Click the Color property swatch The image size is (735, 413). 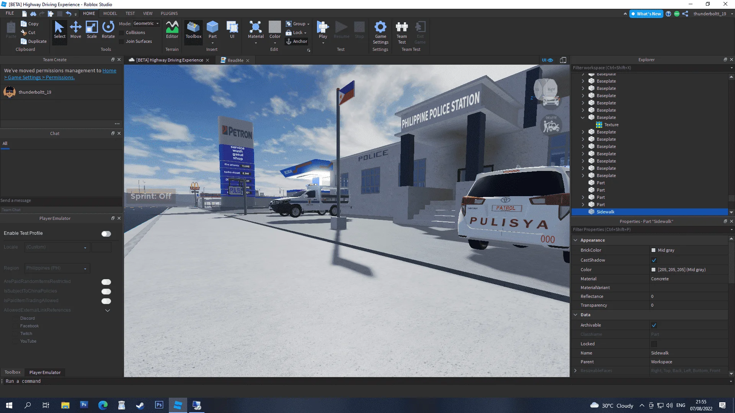[x=653, y=270]
